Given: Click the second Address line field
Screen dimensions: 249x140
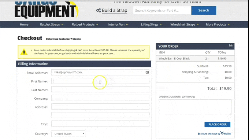Looking at the screenshot, I should point(100,115).
